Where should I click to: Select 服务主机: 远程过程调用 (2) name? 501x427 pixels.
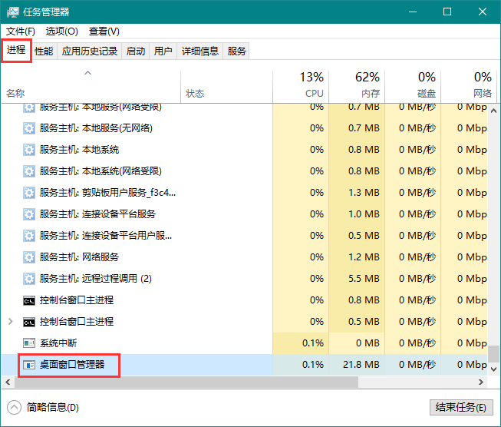click(x=96, y=279)
